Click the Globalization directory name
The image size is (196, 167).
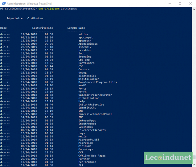coord(89,98)
